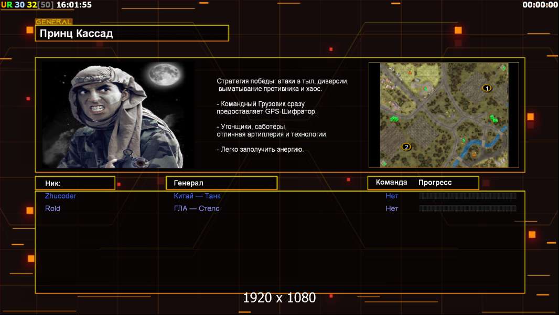Click Zhucoder's team value 'Нет'
Viewport: 559px width, 315px height.
[392, 196]
